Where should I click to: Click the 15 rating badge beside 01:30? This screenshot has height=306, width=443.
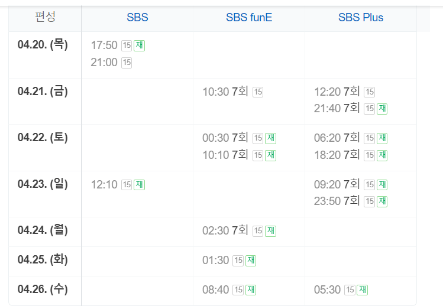238,261
